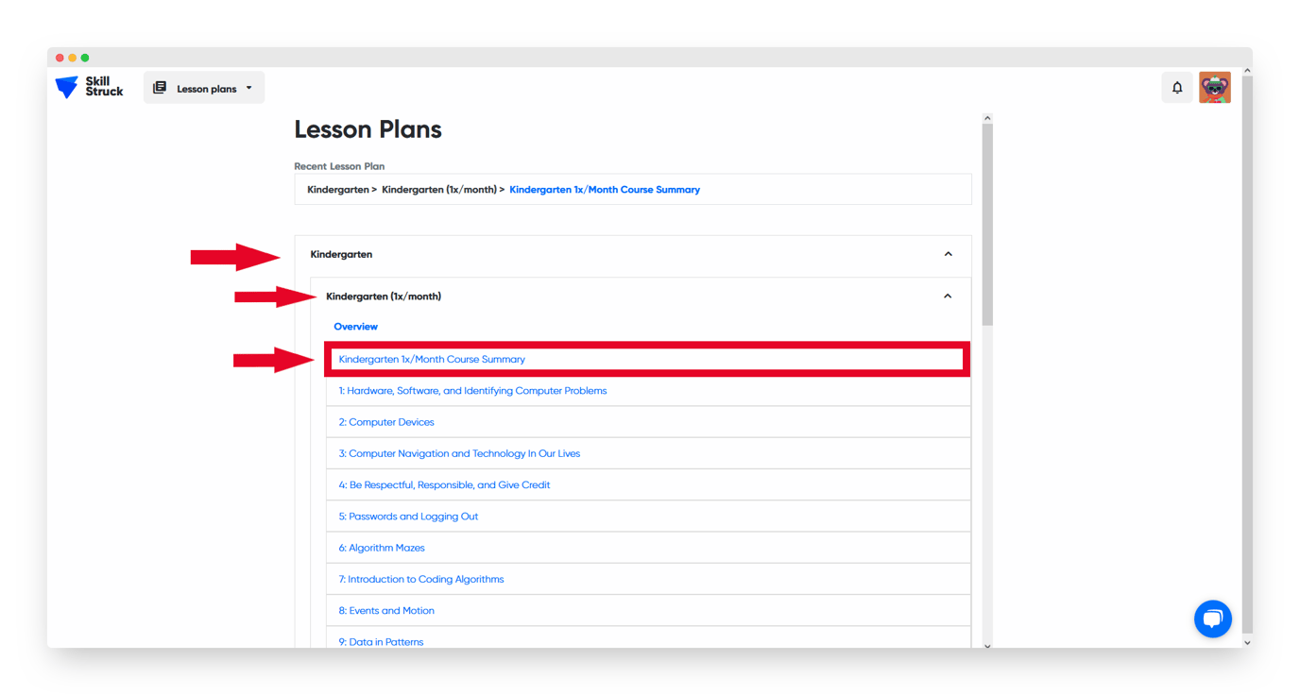Image resolution: width=1300 pixels, height=695 pixels.
Task: Open lesson 9: Data in Patterns
Action: click(382, 641)
